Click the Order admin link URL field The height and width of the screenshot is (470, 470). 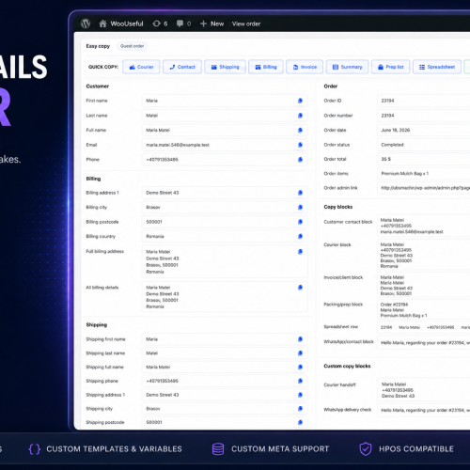(x=424, y=188)
